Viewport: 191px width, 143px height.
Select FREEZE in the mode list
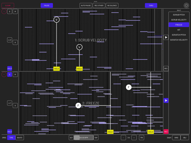pos(179,25)
